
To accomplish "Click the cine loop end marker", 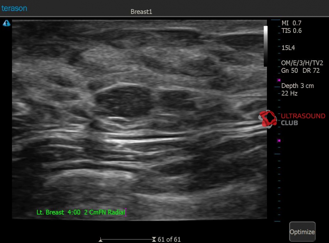I will click(154, 239).
